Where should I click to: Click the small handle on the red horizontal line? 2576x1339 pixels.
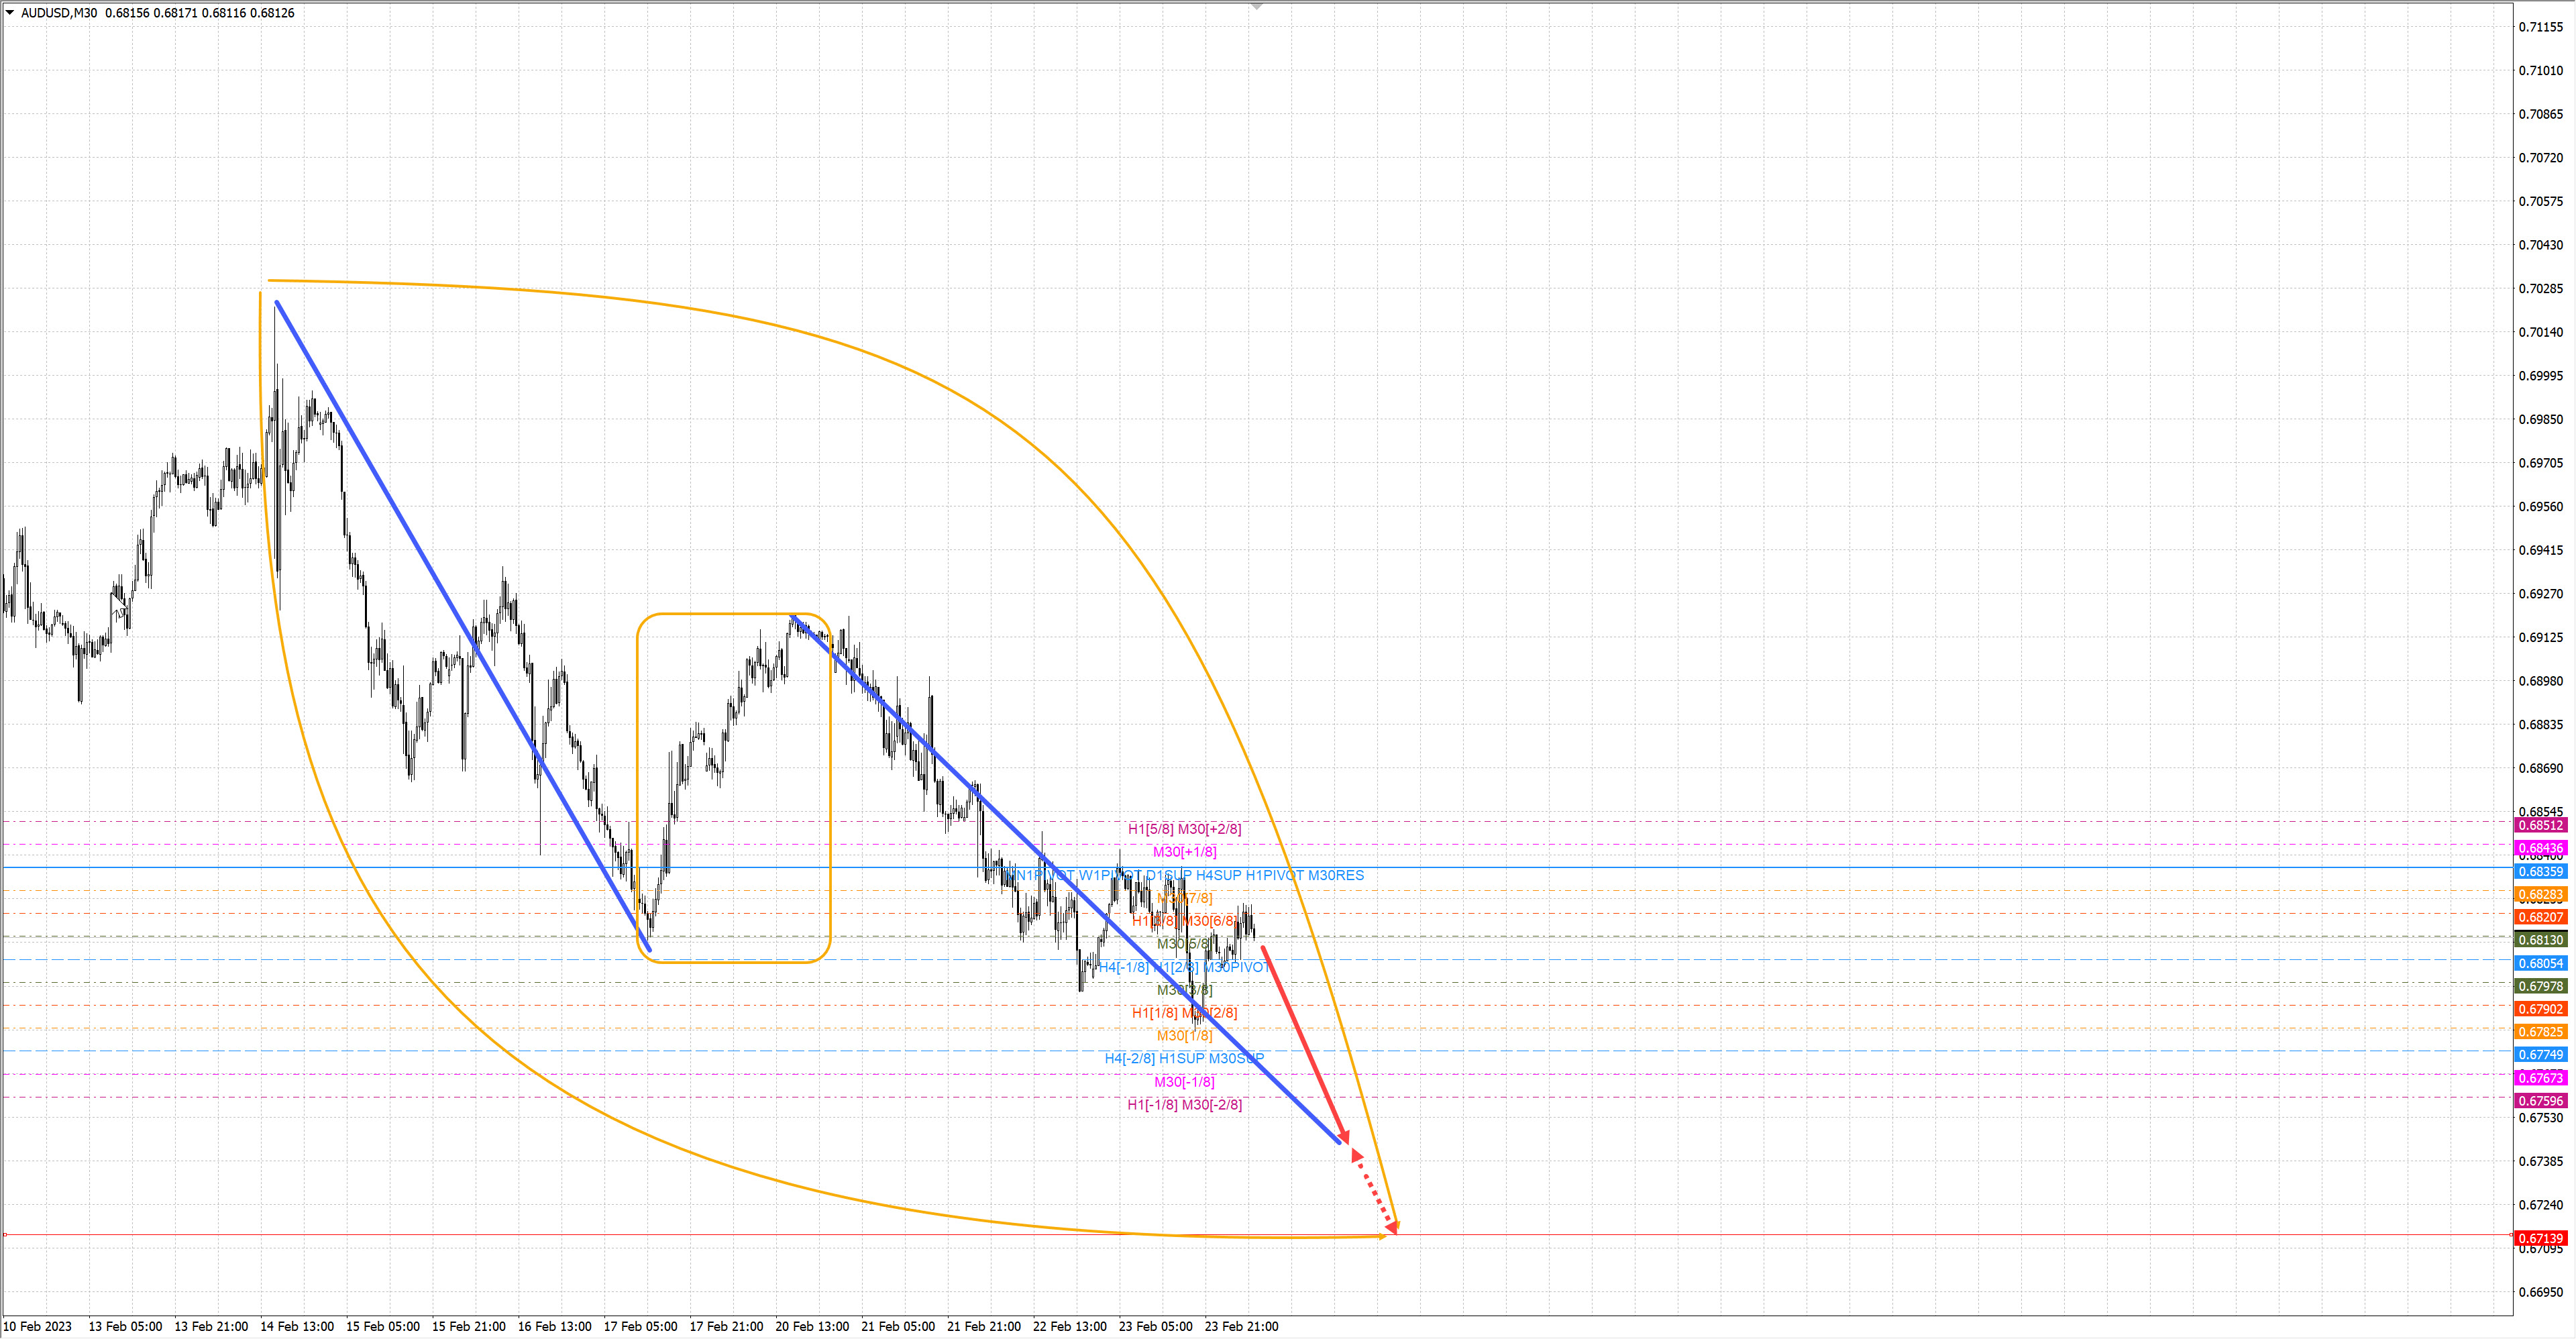[5, 1235]
